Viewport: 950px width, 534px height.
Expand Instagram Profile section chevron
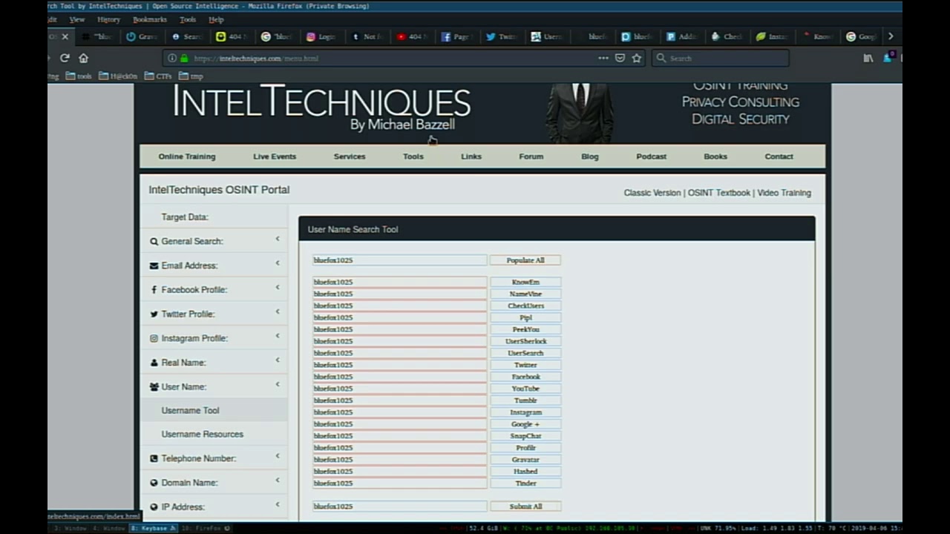pyautogui.click(x=278, y=336)
